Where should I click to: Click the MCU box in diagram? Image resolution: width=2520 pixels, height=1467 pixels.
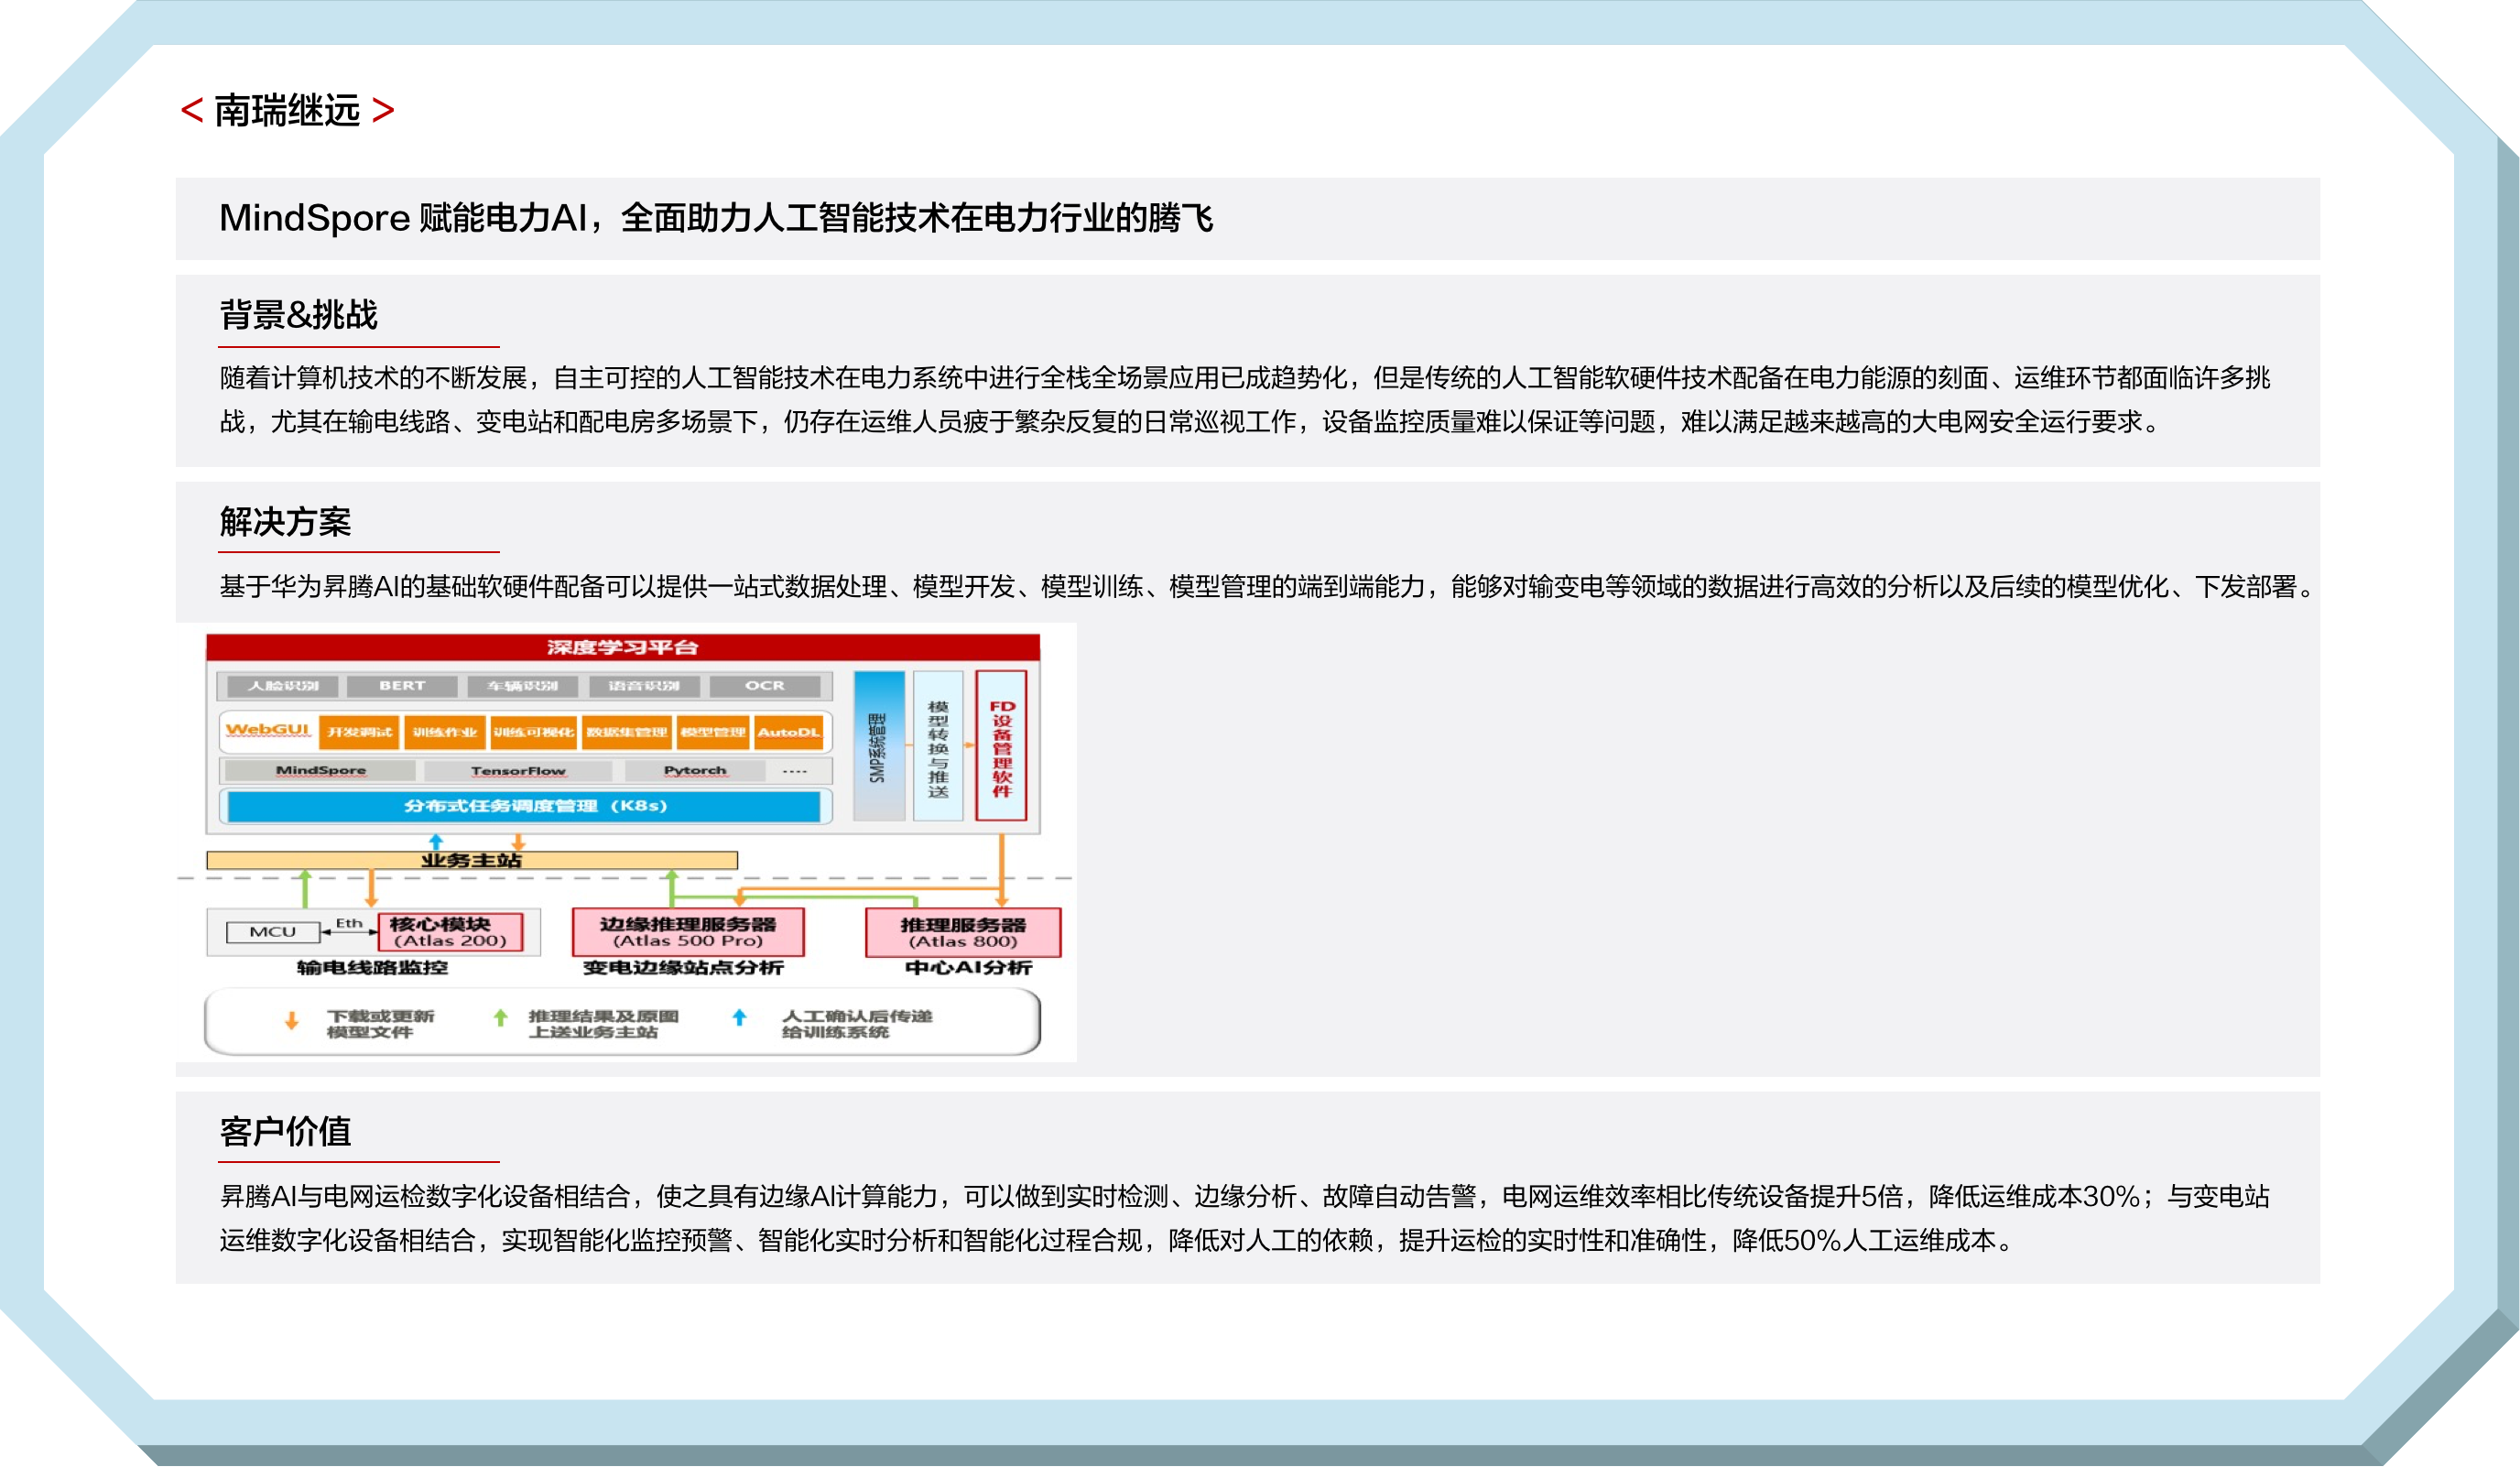click(272, 932)
